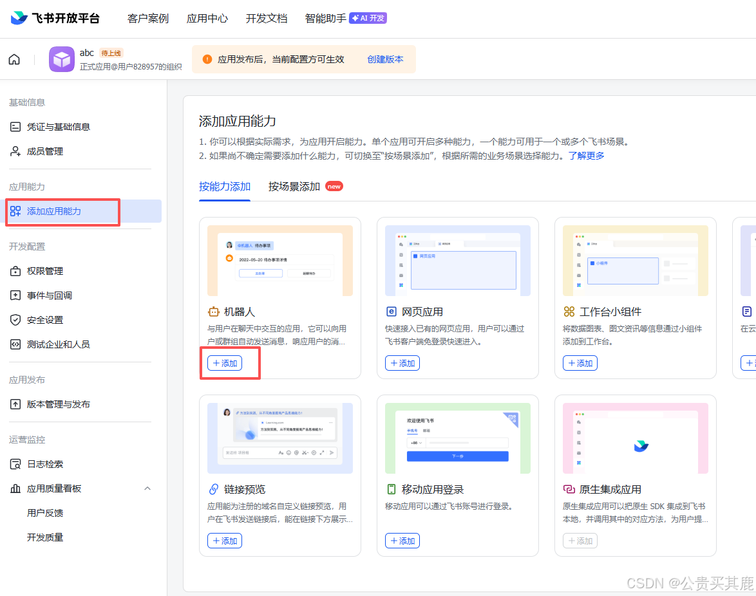Add the 网页应用 capability

pos(402,363)
